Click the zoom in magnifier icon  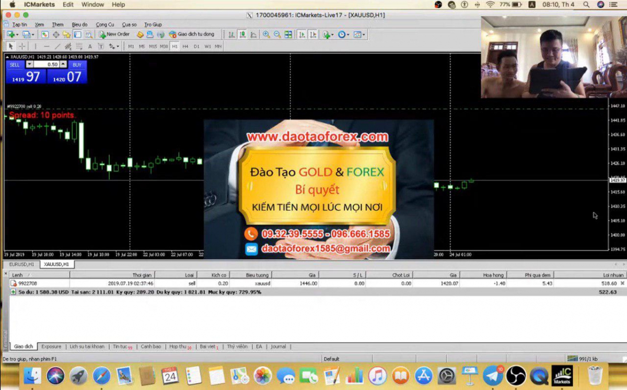click(x=266, y=34)
